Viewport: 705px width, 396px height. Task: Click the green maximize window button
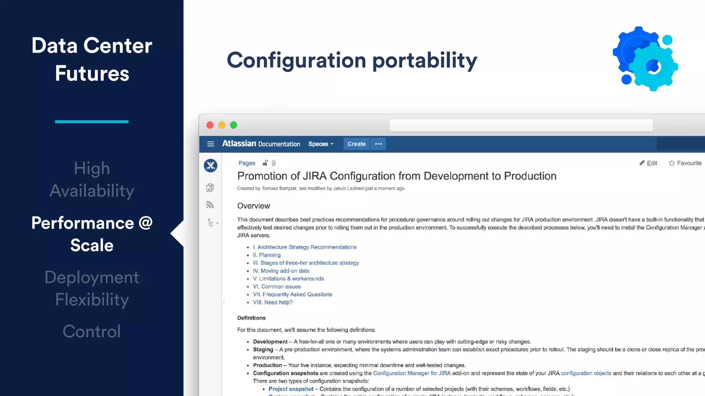233,125
